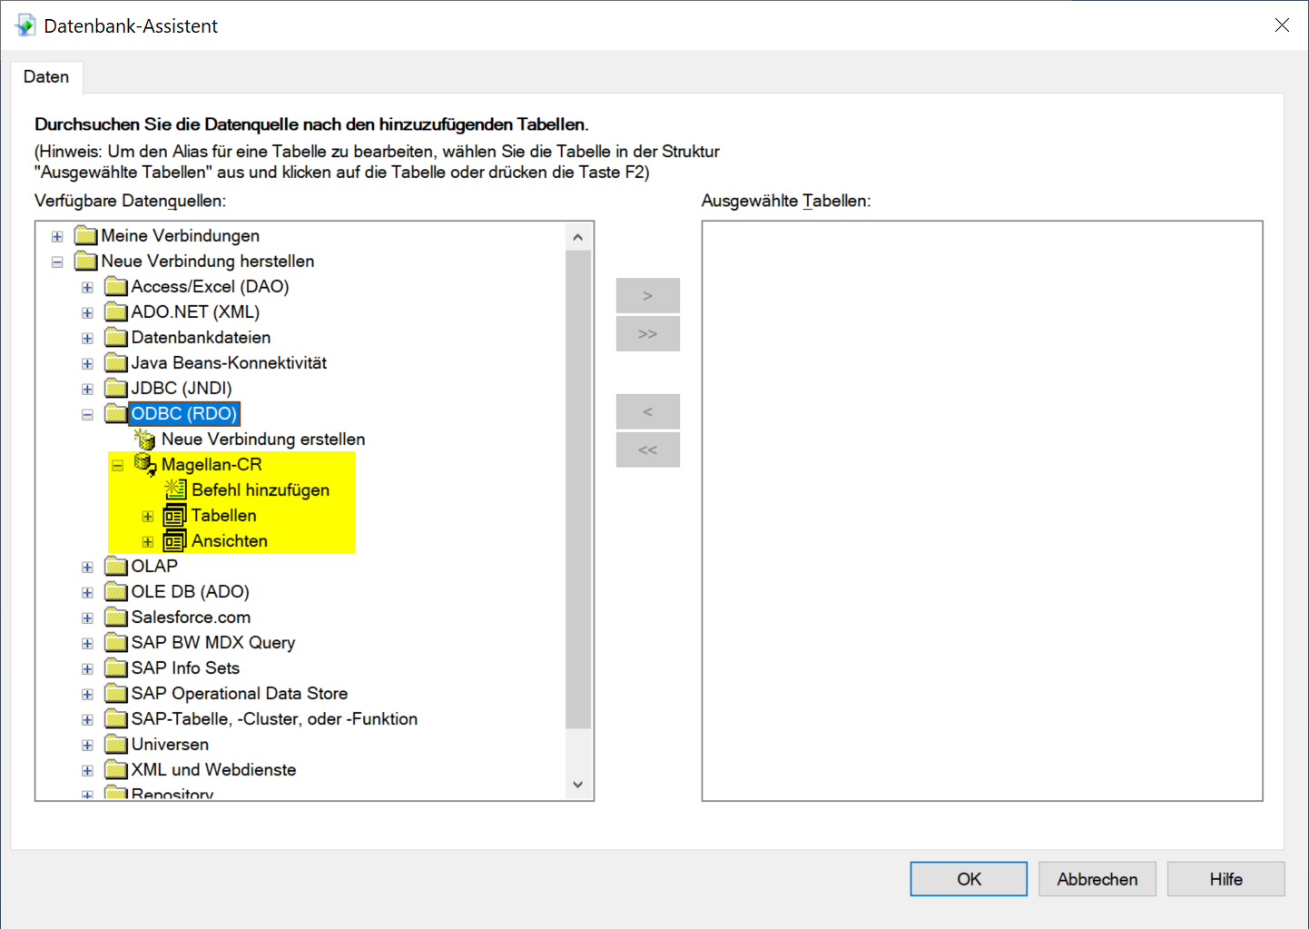The width and height of the screenshot is (1309, 929).
Task: Click the remove single table < button
Action: 647,412
